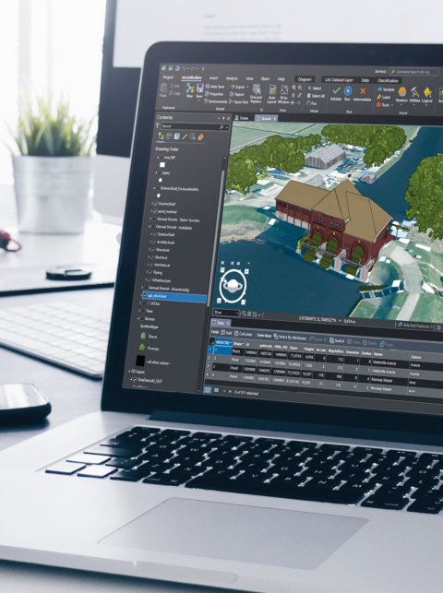Click Open Tool in Model group
This screenshot has width=443, height=593.
click(x=238, y=101)
